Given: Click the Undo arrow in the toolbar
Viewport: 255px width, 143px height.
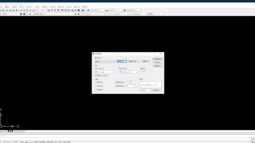Looking at the screenshot, I should pos(38,10).
